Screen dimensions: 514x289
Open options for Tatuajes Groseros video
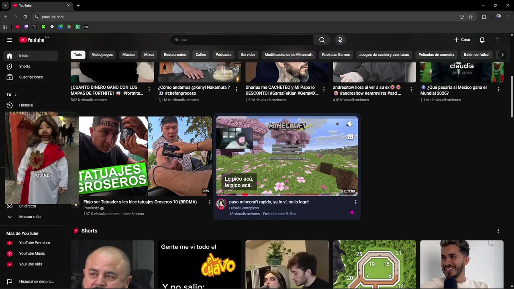click(x=210, y=202)
